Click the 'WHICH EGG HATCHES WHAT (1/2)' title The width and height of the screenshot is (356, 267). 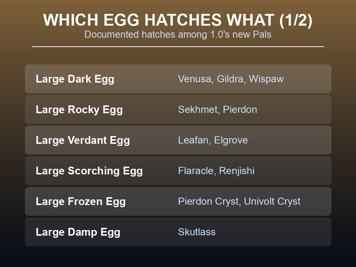[178, 20]
